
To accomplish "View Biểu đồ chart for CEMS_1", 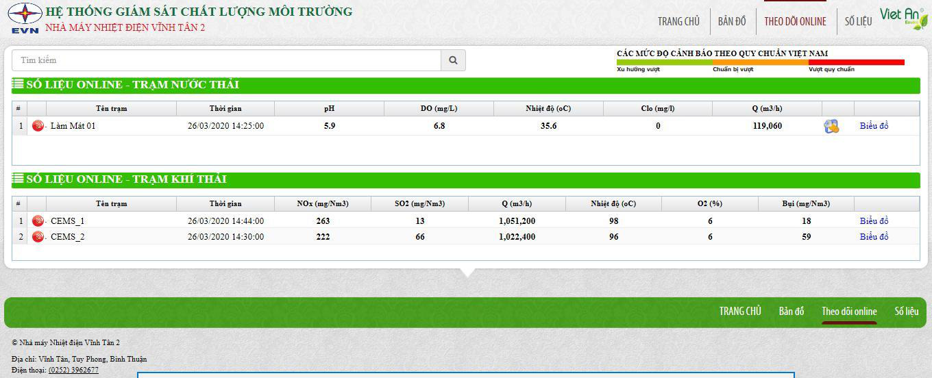I will [x=874, y=220].
